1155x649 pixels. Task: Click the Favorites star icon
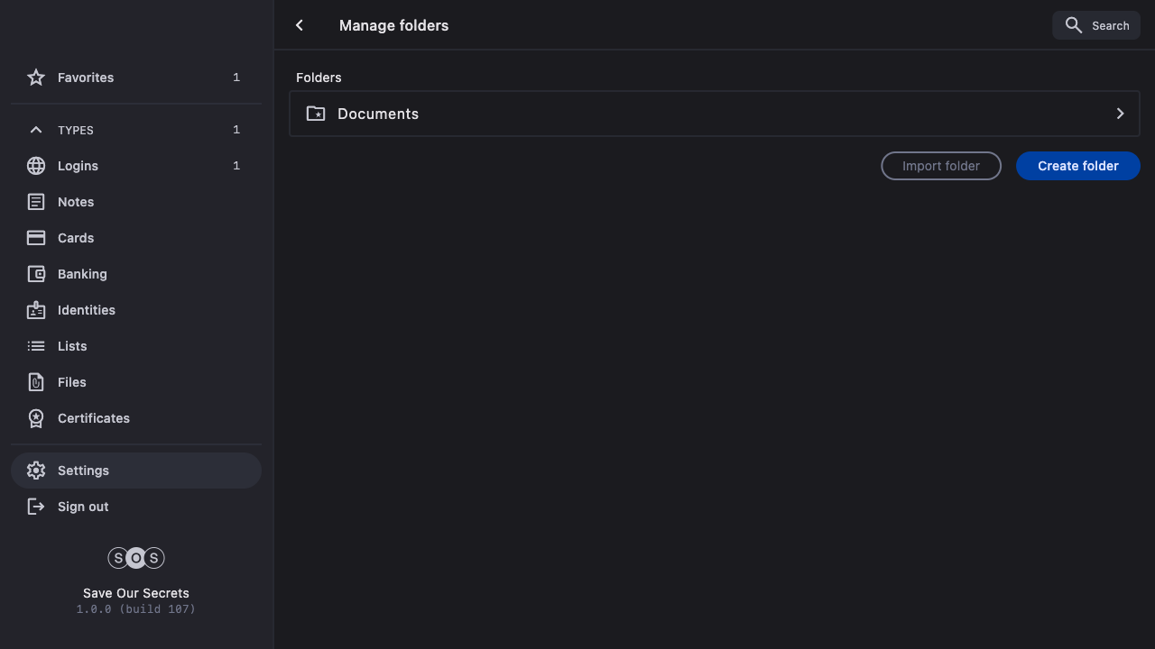click(36, 78)
